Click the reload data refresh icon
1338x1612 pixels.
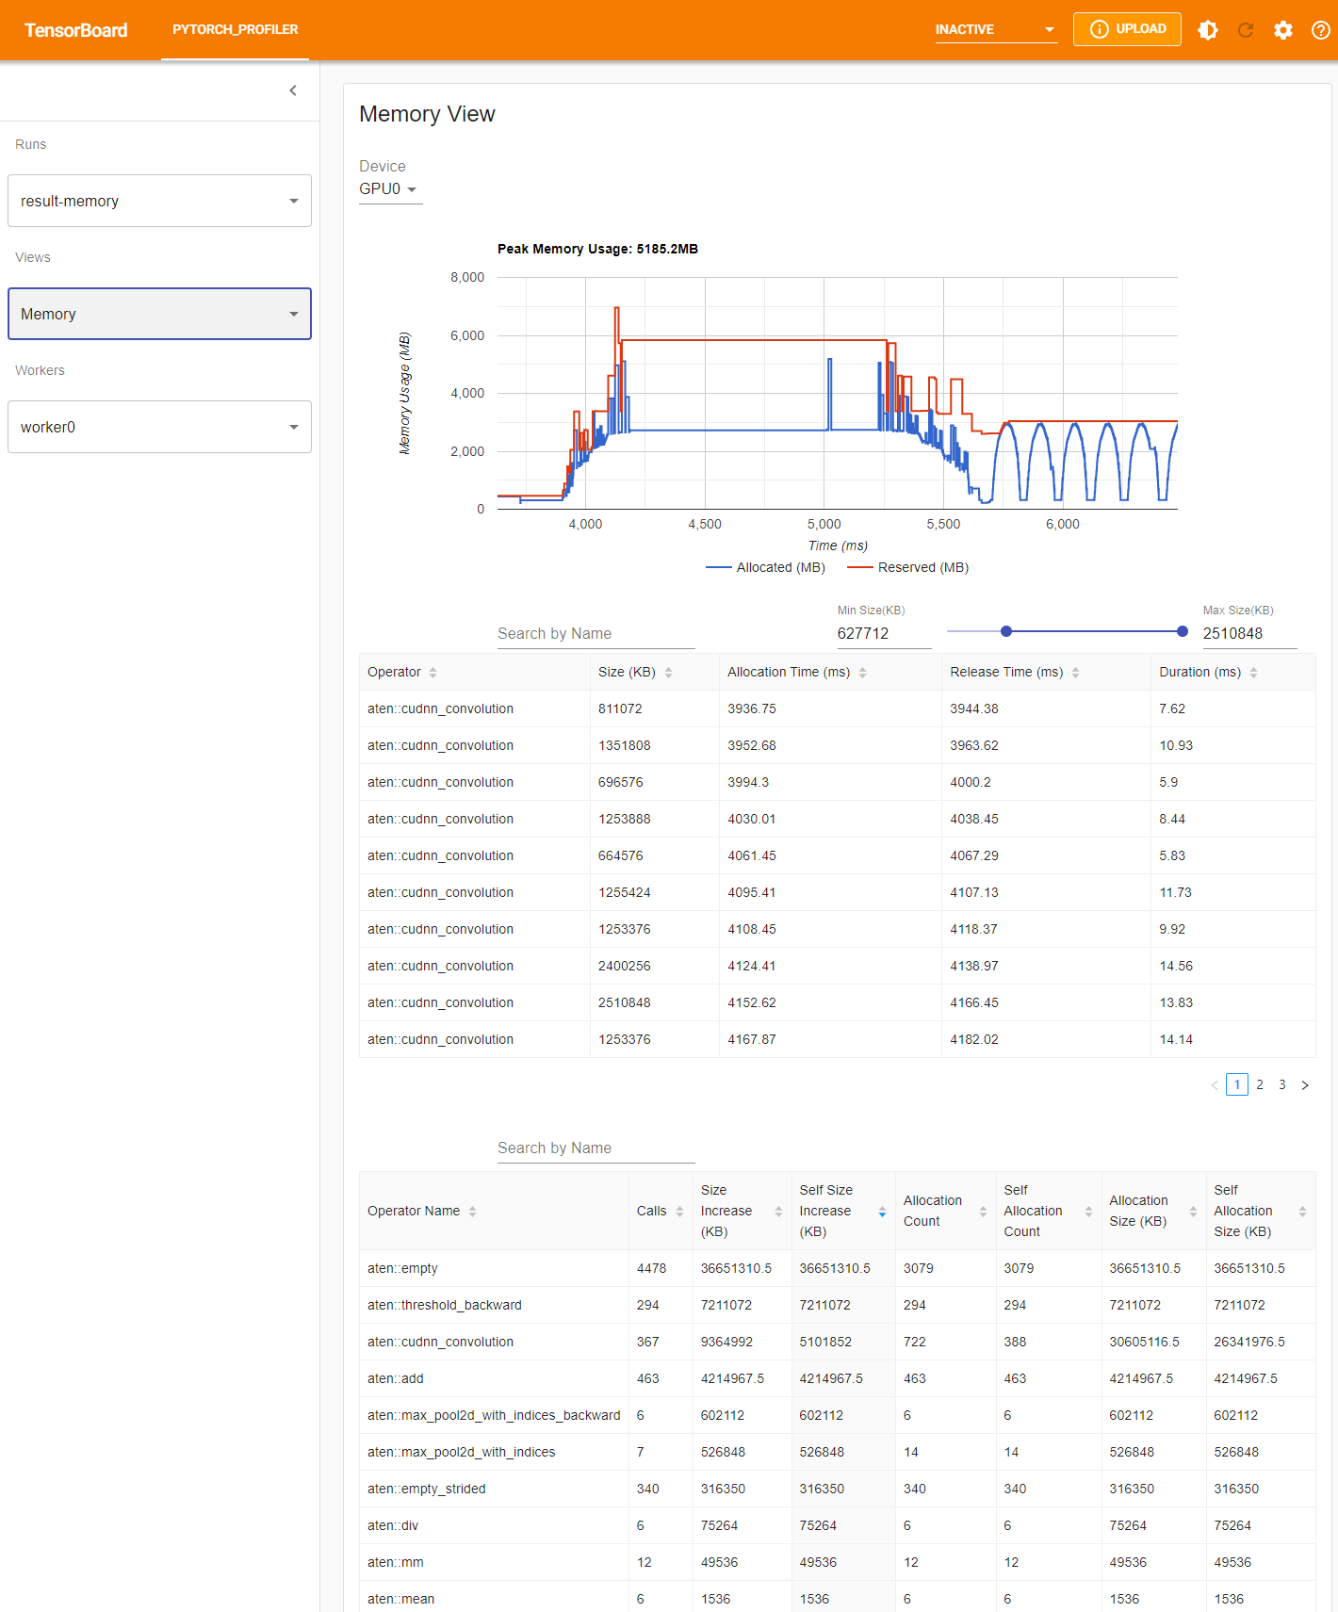pos(1245,30)
